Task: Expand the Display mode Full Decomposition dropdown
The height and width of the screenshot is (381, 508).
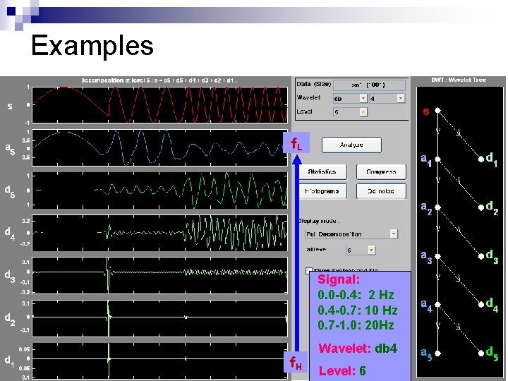Action: click(x=351, y=234)
